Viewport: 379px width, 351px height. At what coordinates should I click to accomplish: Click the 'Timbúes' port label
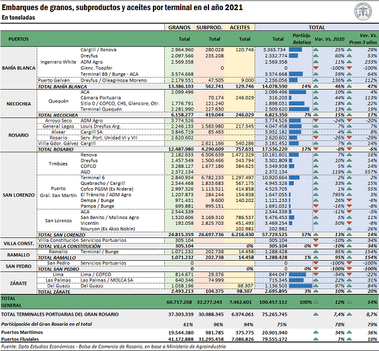pos(58,164)
